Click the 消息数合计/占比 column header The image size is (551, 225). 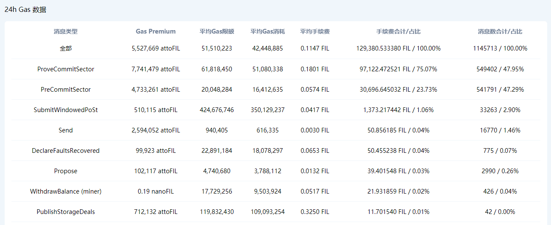(500, 31)
